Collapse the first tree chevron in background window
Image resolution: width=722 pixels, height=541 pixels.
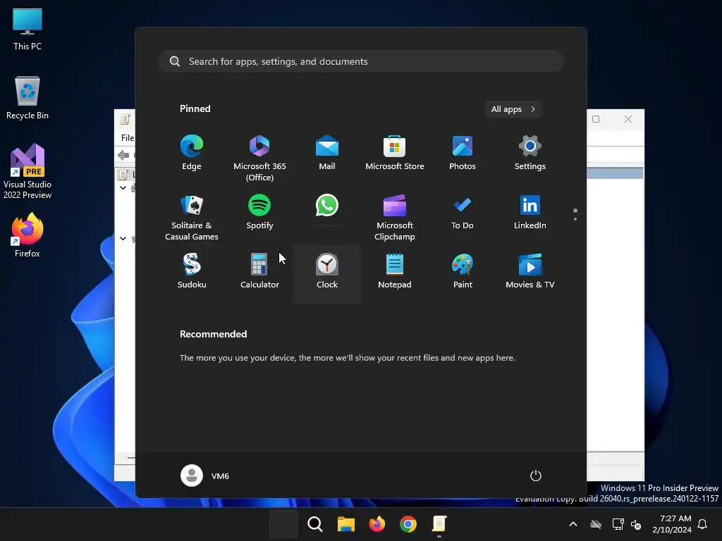coord(123,187)
